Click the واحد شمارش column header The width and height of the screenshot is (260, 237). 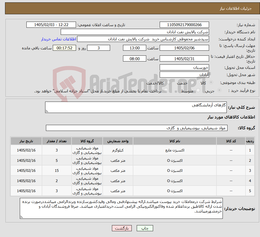[118, 141]
